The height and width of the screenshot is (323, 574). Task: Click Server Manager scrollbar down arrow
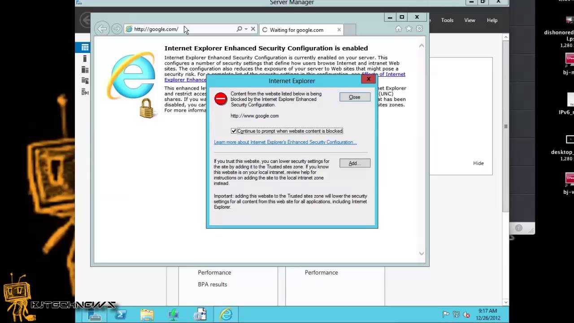[506, 302]
